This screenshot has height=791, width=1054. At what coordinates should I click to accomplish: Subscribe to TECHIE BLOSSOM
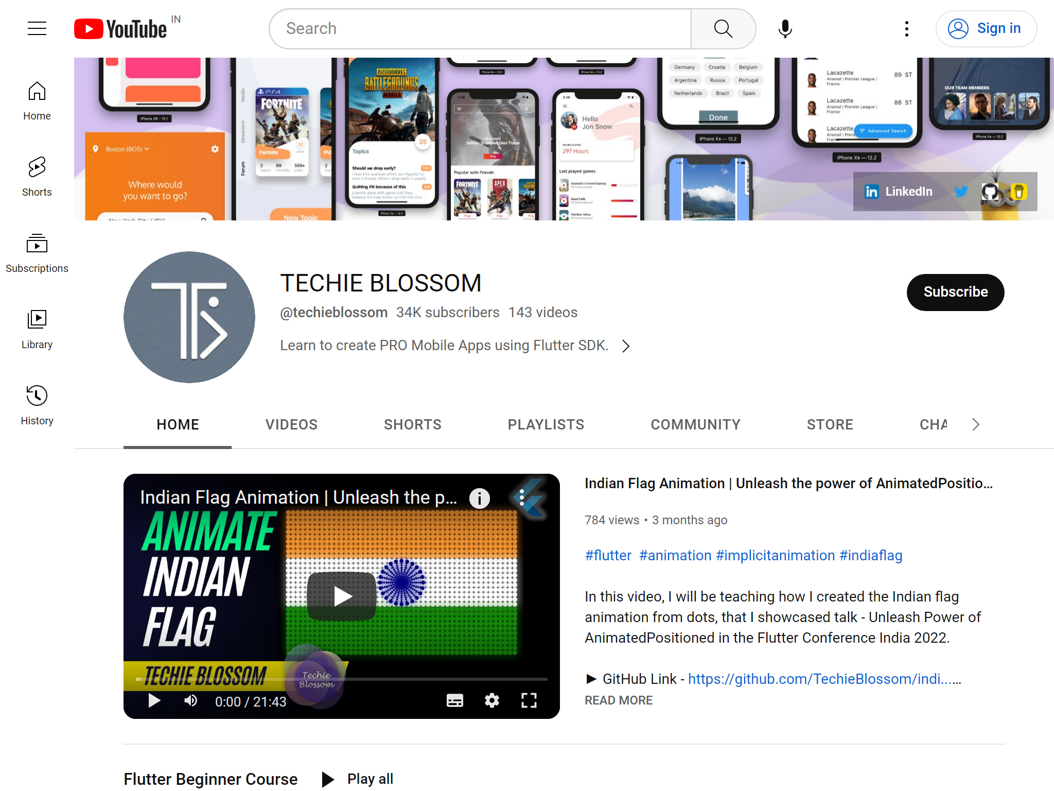tap(955, 292)
